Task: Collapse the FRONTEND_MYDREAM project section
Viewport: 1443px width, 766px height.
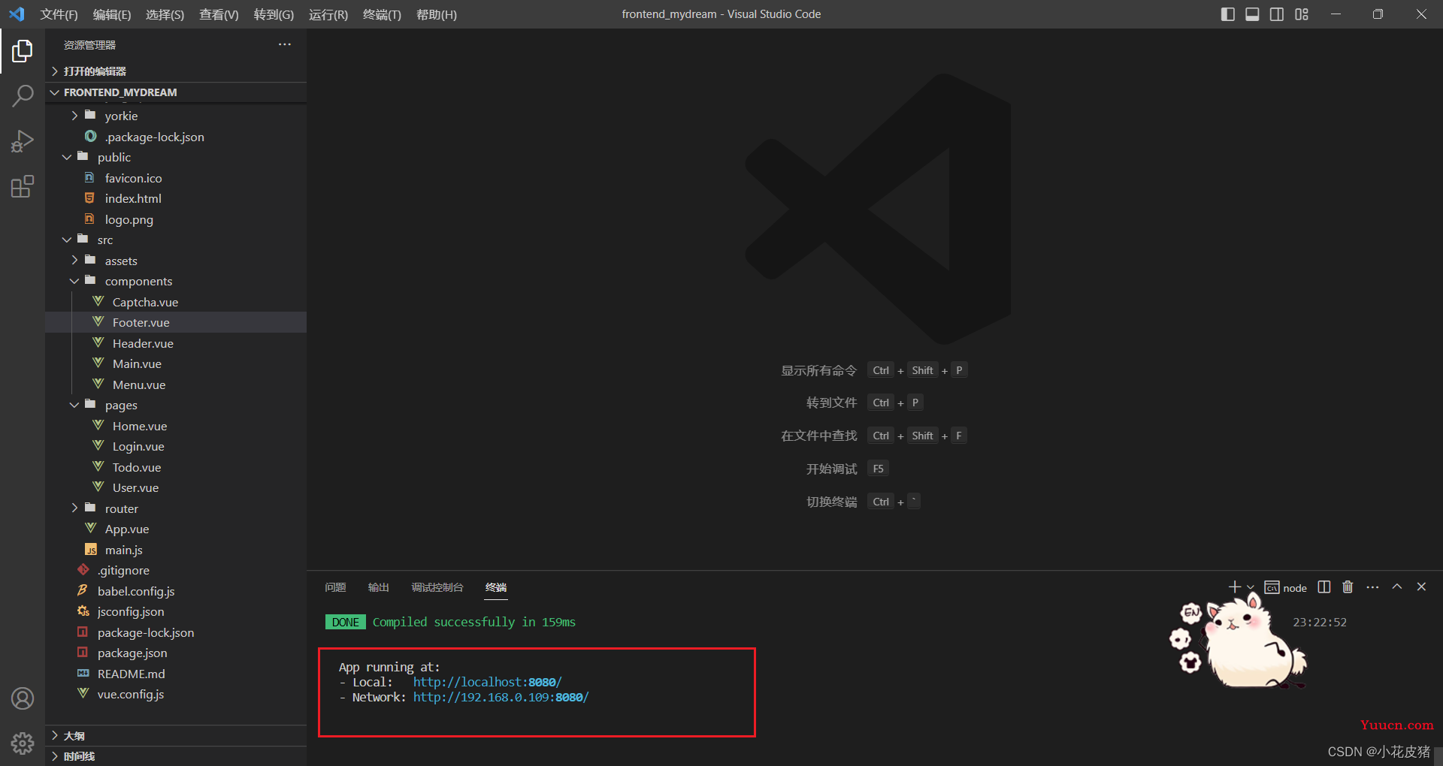Action: [176, 92]
